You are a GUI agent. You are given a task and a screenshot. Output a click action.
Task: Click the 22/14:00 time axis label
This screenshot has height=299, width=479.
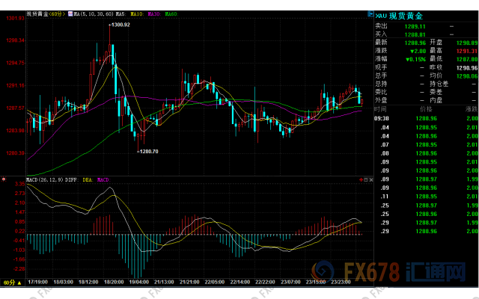(240, 282)
